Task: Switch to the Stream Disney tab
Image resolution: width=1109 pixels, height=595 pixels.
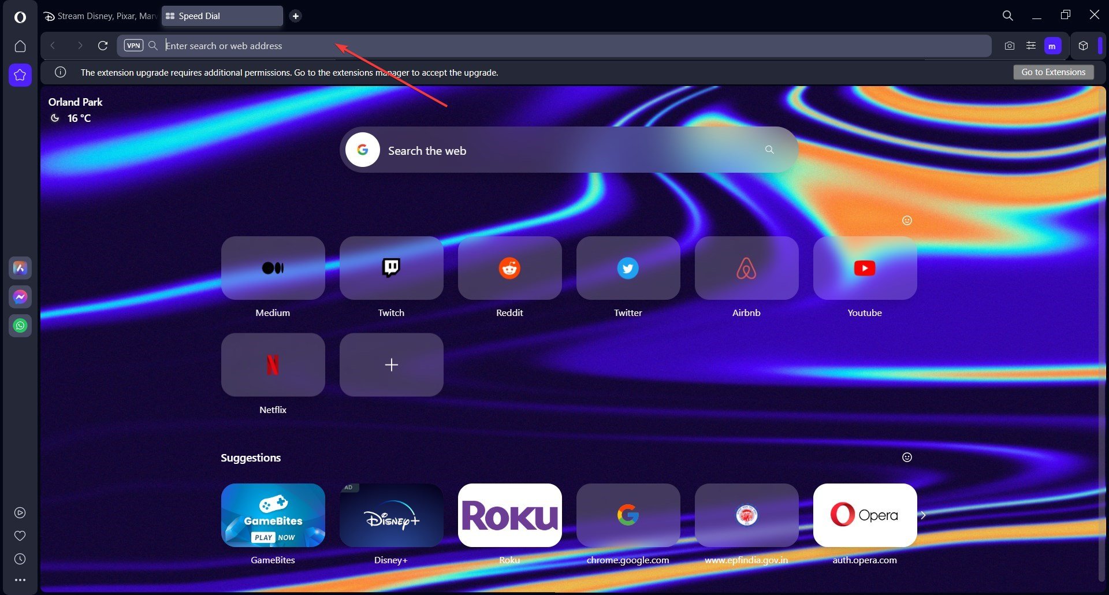Action: pyautogui.click(x=100, y=16)
